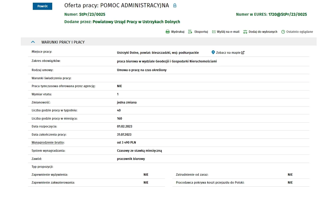Open the Wydrukuj print link
Image resolution: width=335 pixels, height=198 pixels.
[178, 32]
